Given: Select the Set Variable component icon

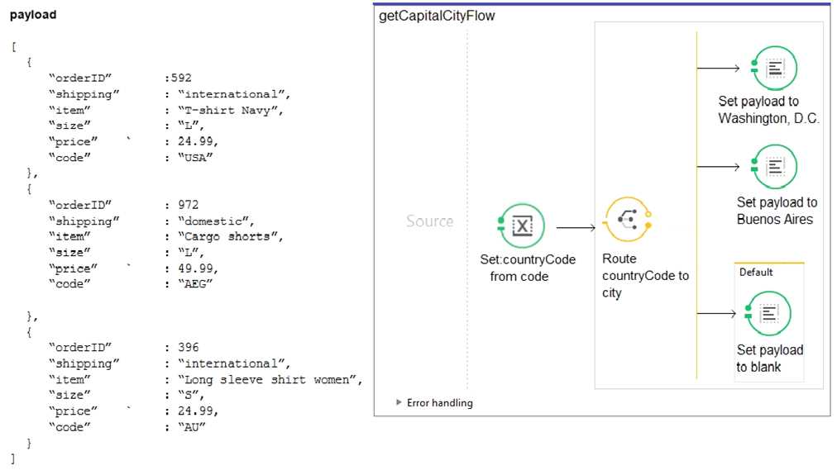Looking at the screenshot, I should [523, 226].
